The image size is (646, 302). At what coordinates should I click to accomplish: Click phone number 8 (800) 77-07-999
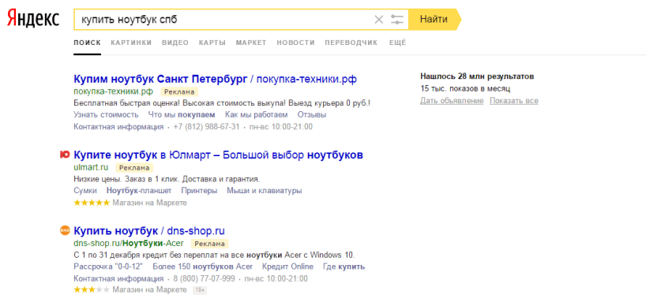(204, 279)
